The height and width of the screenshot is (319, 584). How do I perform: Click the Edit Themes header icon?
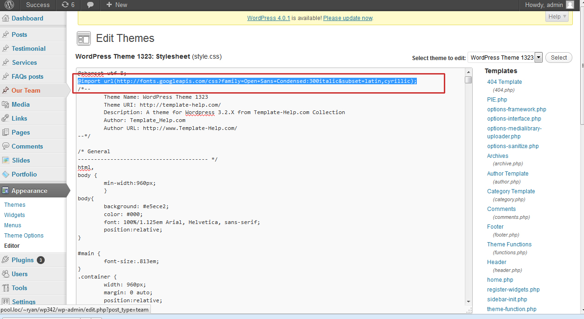pyautogui.click(x=84, y=39)
